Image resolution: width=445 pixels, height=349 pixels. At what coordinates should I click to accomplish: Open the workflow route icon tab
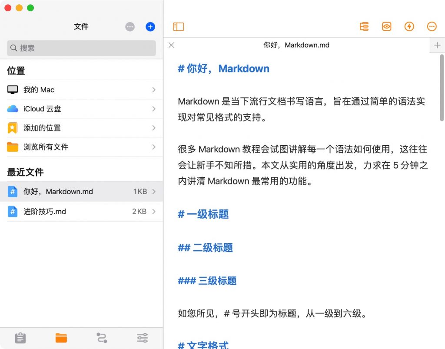point(102,338)
